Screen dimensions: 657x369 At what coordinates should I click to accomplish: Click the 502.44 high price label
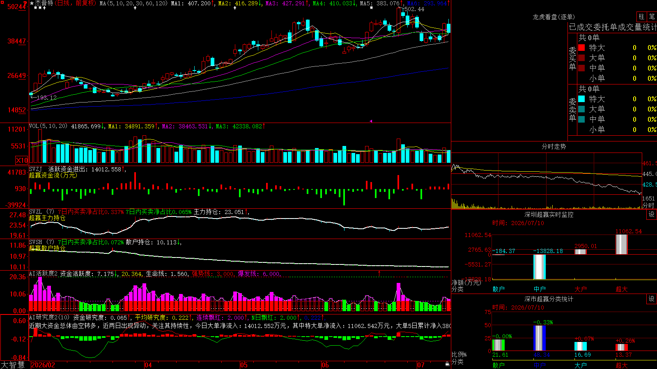click(414, 9)
